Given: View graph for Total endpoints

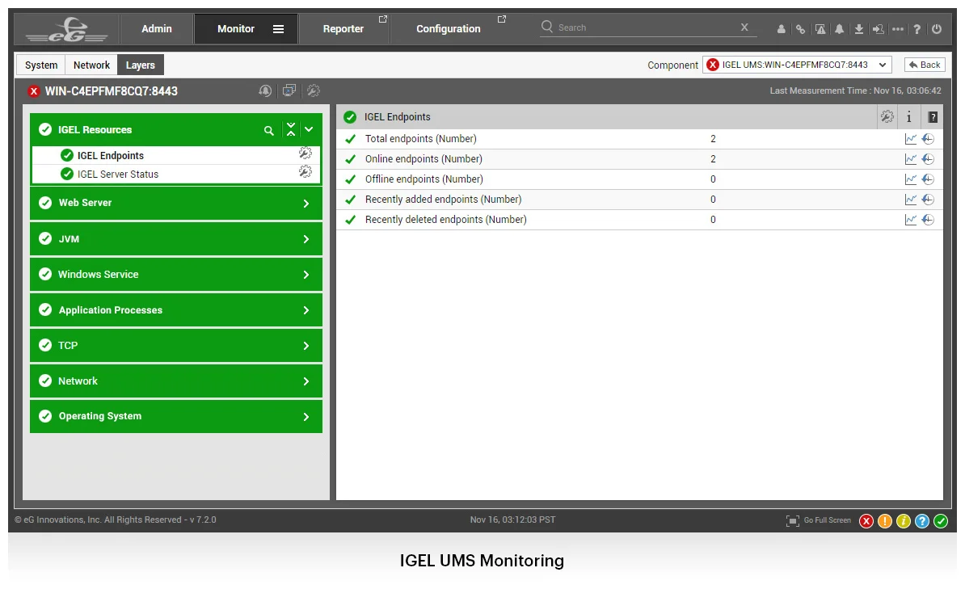Looking at the screenshot, I should [911, 139].
